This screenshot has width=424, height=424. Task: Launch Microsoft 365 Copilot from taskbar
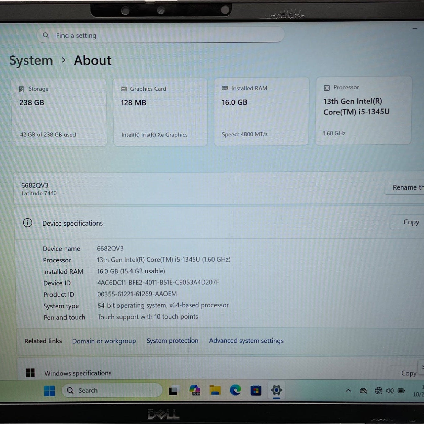click(195, 390)
